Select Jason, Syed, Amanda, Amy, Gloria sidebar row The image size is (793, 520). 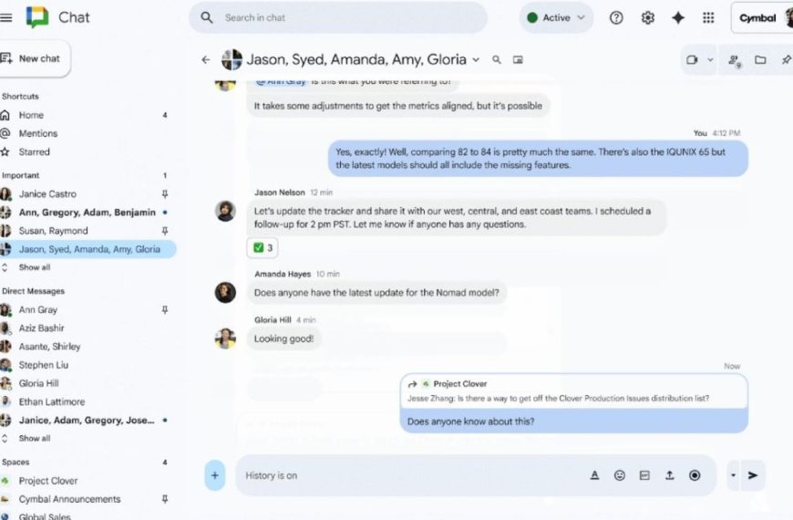click(x=88, y=249)
